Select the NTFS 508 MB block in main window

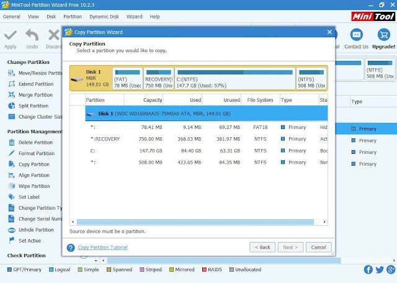coord(380,70)
